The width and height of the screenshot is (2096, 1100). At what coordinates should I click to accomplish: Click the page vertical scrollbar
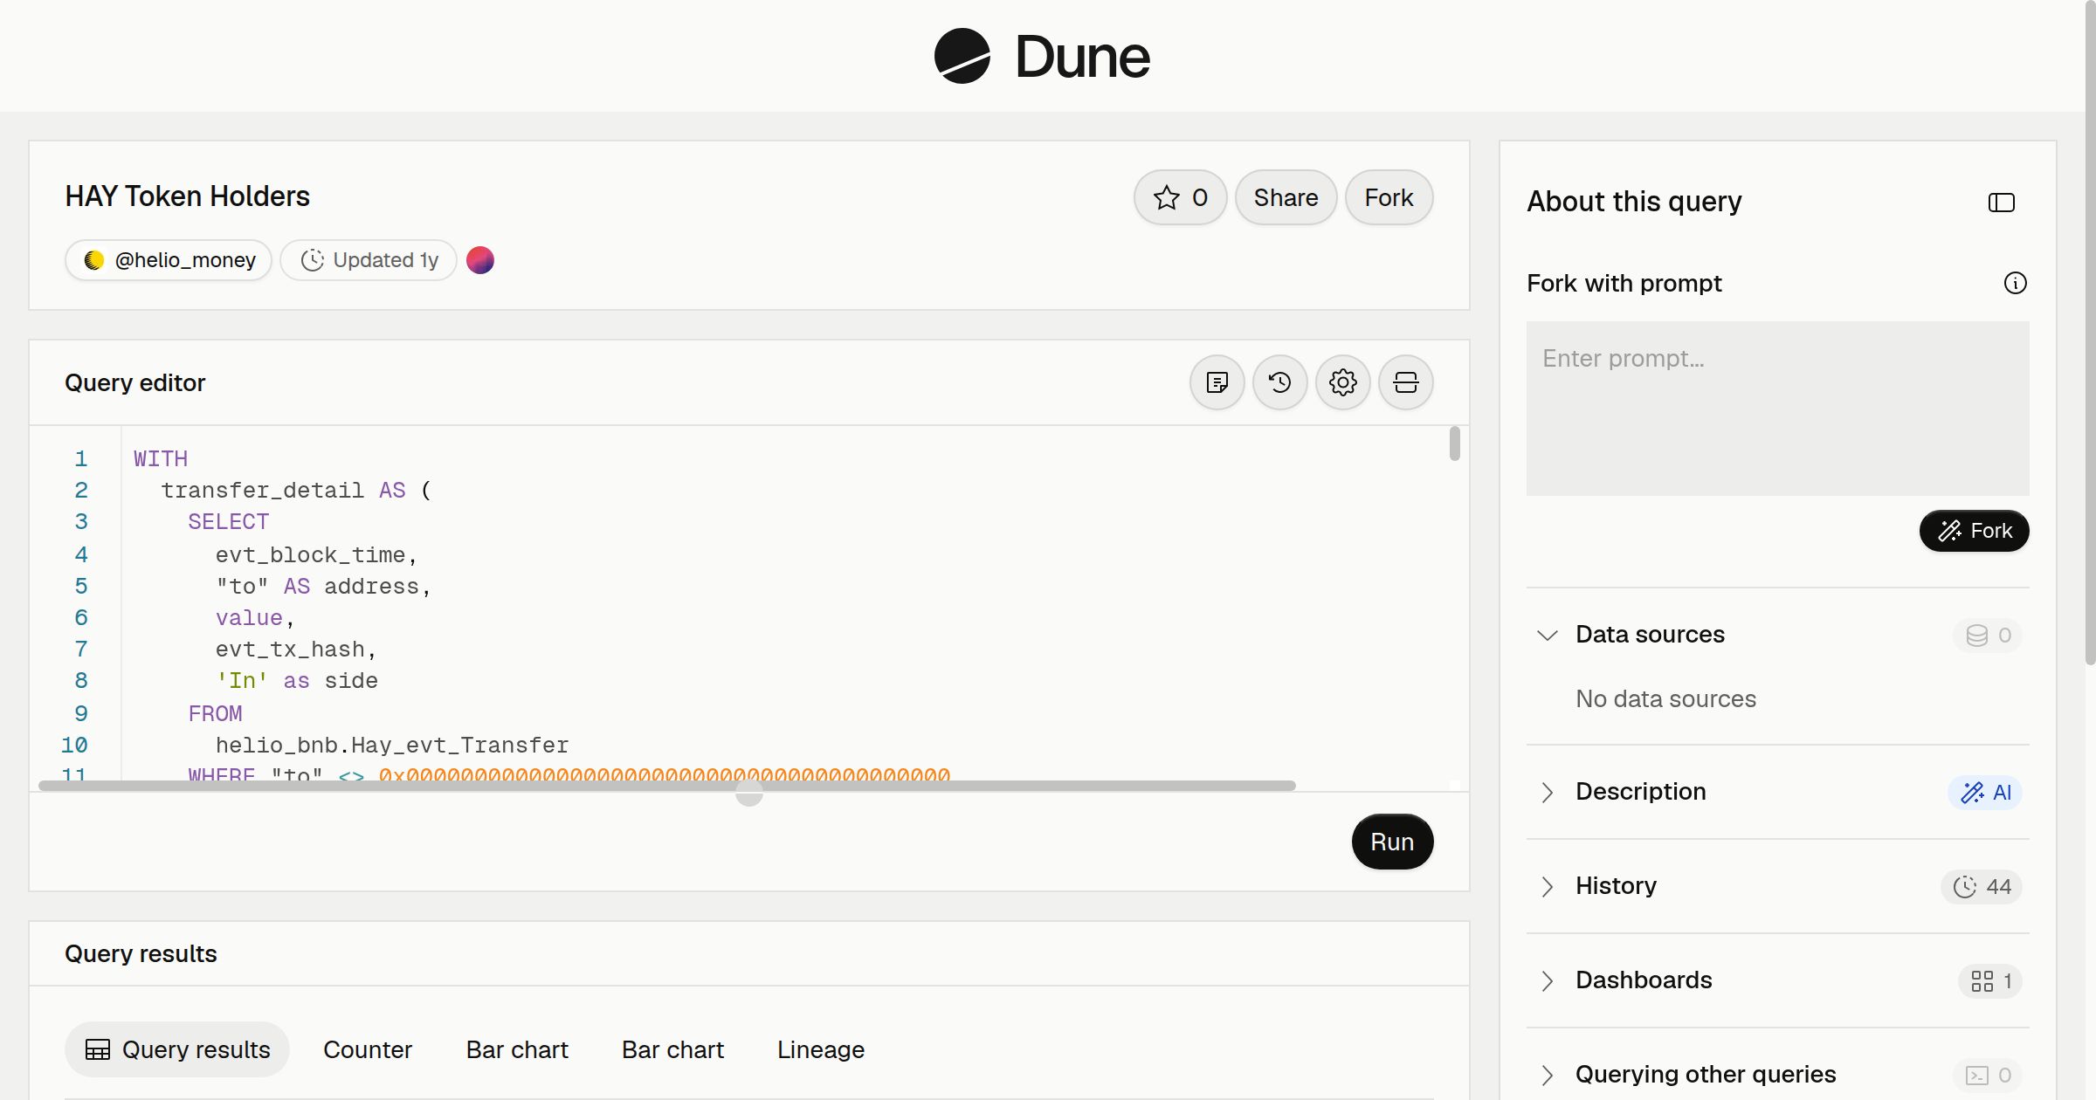pos(2089,332)
